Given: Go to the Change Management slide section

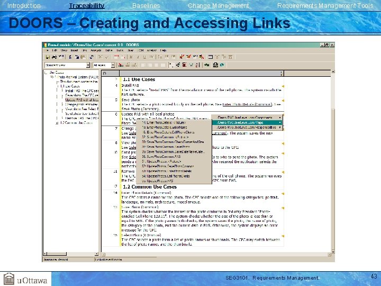Looking at the screenshot, I should (x=218, y=6).
